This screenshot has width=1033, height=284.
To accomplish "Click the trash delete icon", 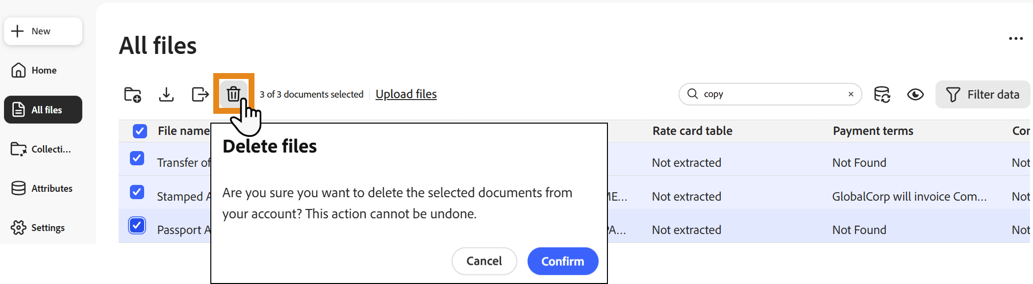I will [233, 93].
